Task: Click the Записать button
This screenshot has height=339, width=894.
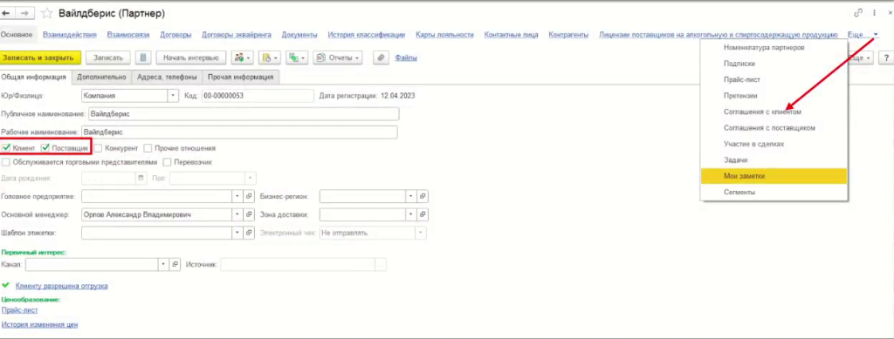Action: (107, 58)
